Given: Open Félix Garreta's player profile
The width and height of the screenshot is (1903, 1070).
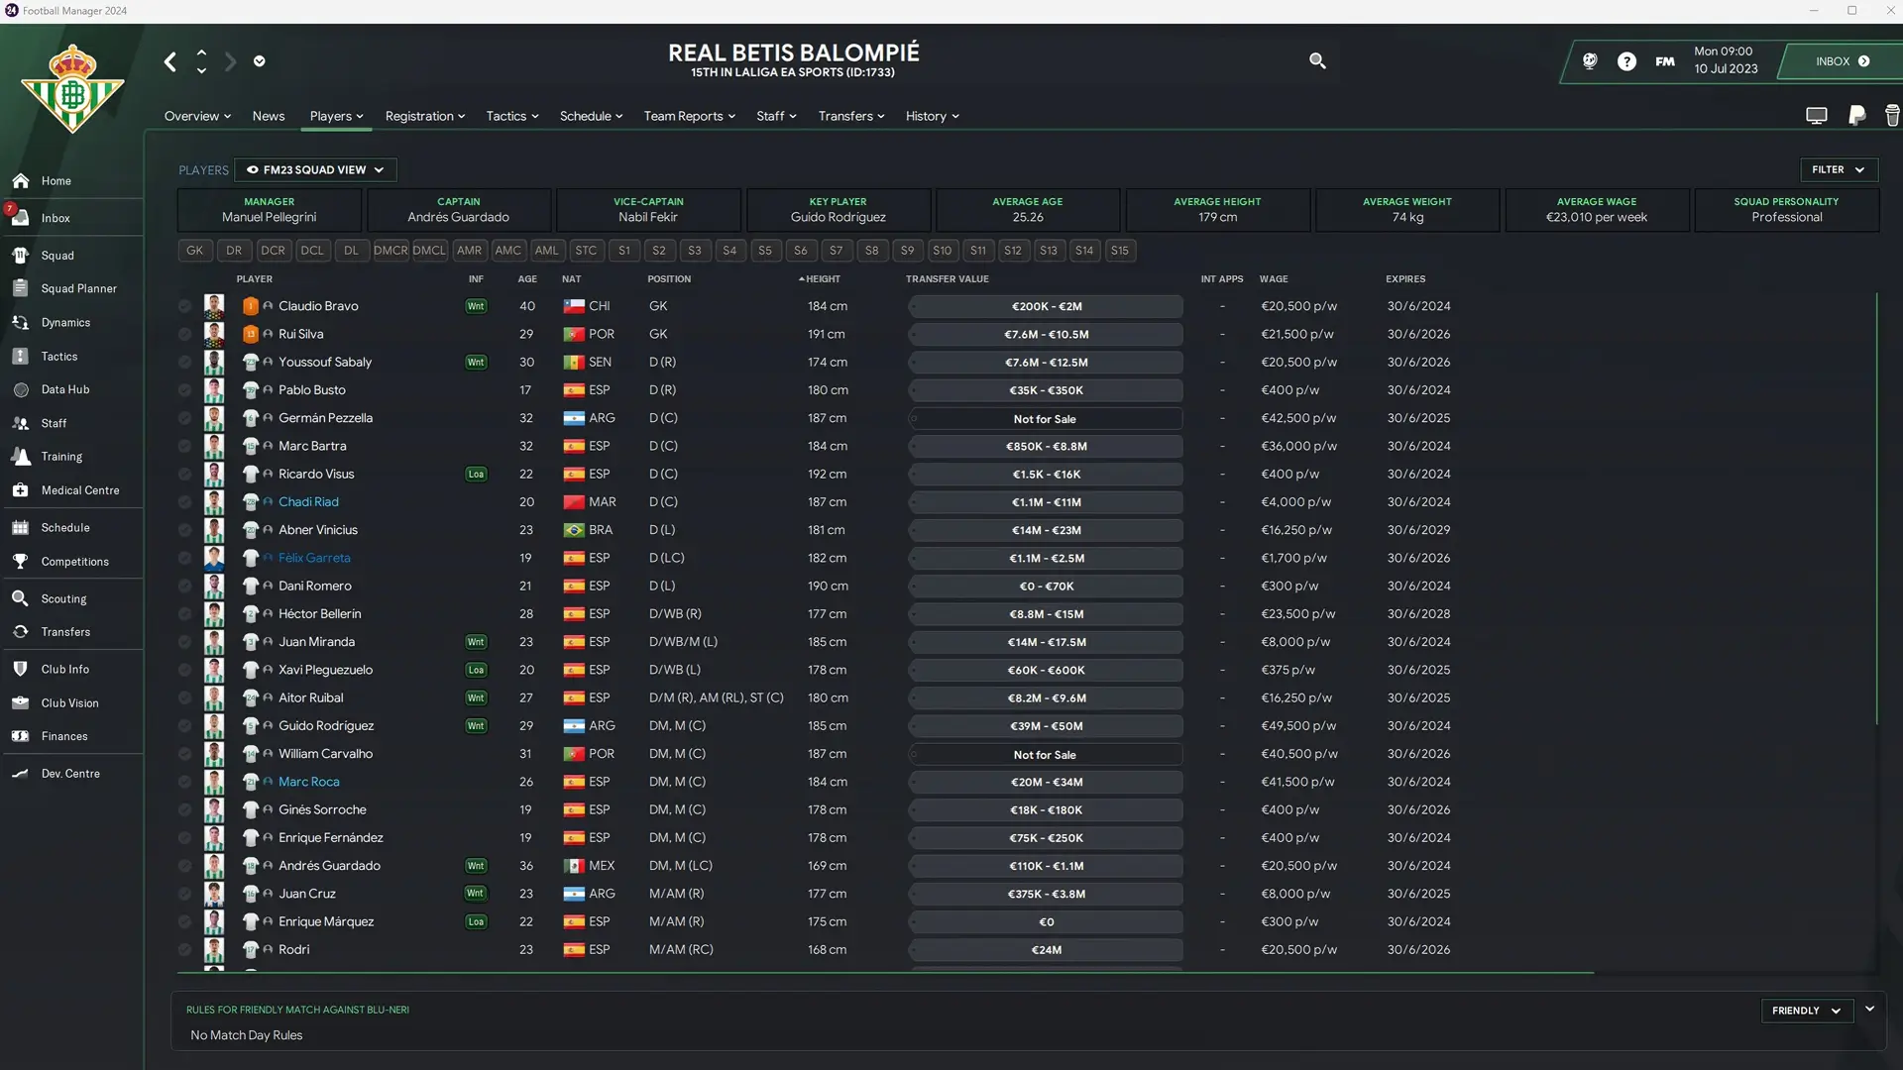Looking at the screenshot, I should click(314, 558).
